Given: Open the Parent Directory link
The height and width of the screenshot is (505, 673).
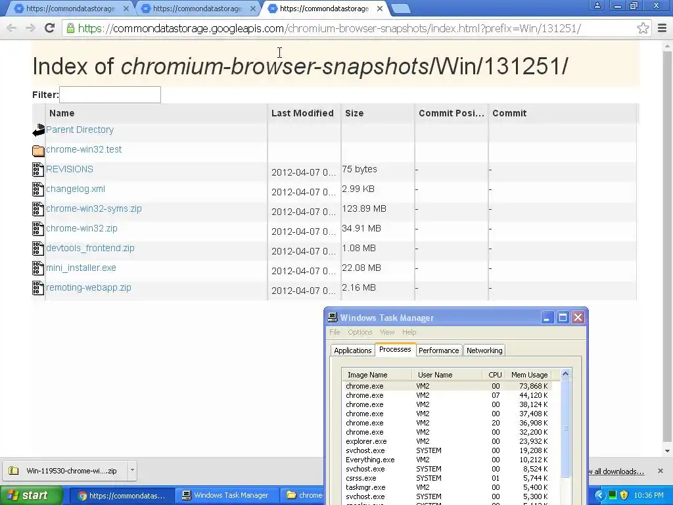Looking at the screenshot, I should pyautogui.click(x=80, y=130).
